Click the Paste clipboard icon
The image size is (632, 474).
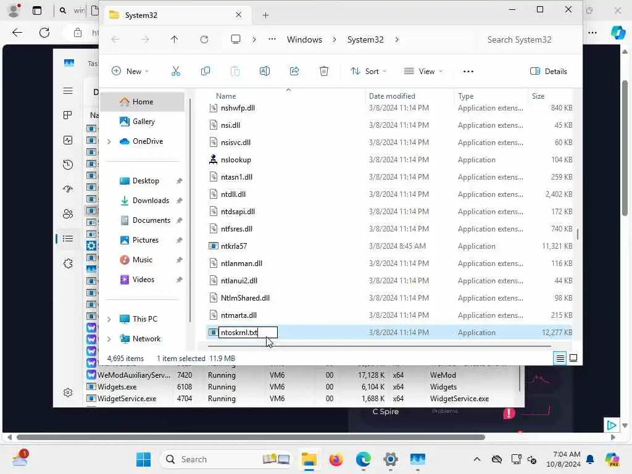coord(235,72)
